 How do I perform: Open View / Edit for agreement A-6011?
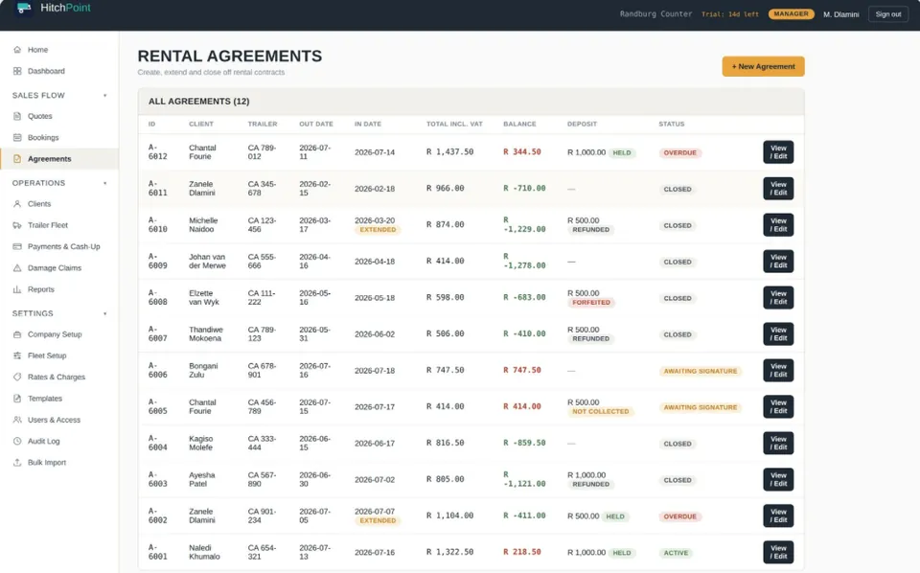click(x=778, y=188)
